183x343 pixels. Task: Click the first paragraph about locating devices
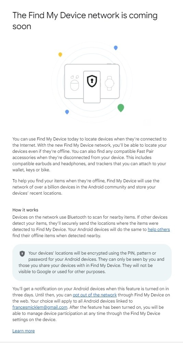[x=90, y=155]
